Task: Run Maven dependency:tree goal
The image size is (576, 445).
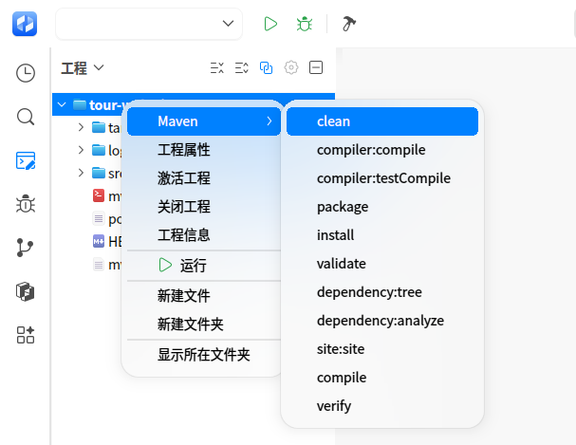Action: point(382,292)
